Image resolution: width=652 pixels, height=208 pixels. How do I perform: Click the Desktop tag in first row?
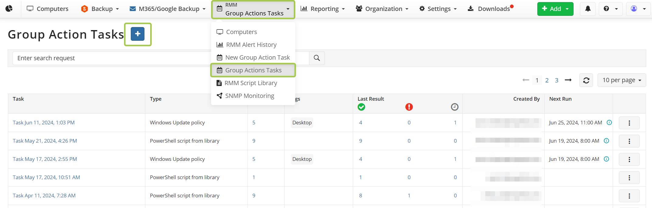click(302, 123)
